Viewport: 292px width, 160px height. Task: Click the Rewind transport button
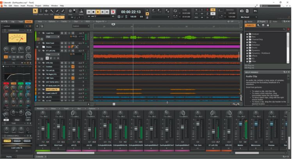point(89,12)
